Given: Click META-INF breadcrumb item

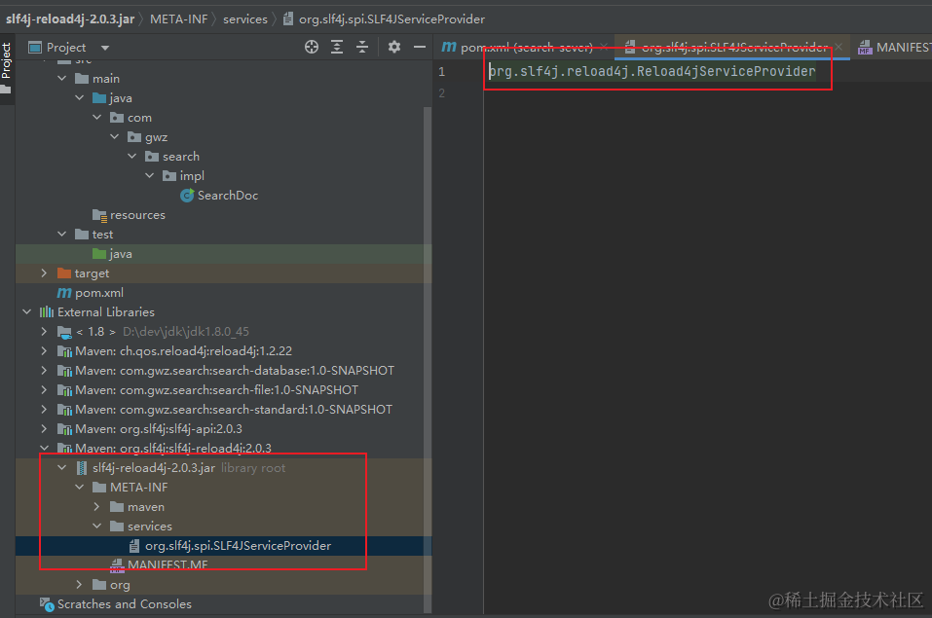Looking at the screenshot, I should pyautogui.click(x=179, y=19).
